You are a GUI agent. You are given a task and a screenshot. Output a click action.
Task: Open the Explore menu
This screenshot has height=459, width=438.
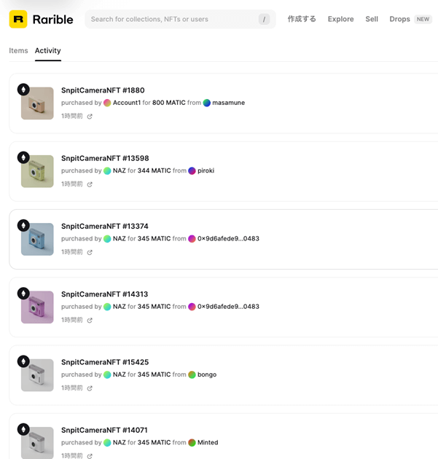(340, 19)
